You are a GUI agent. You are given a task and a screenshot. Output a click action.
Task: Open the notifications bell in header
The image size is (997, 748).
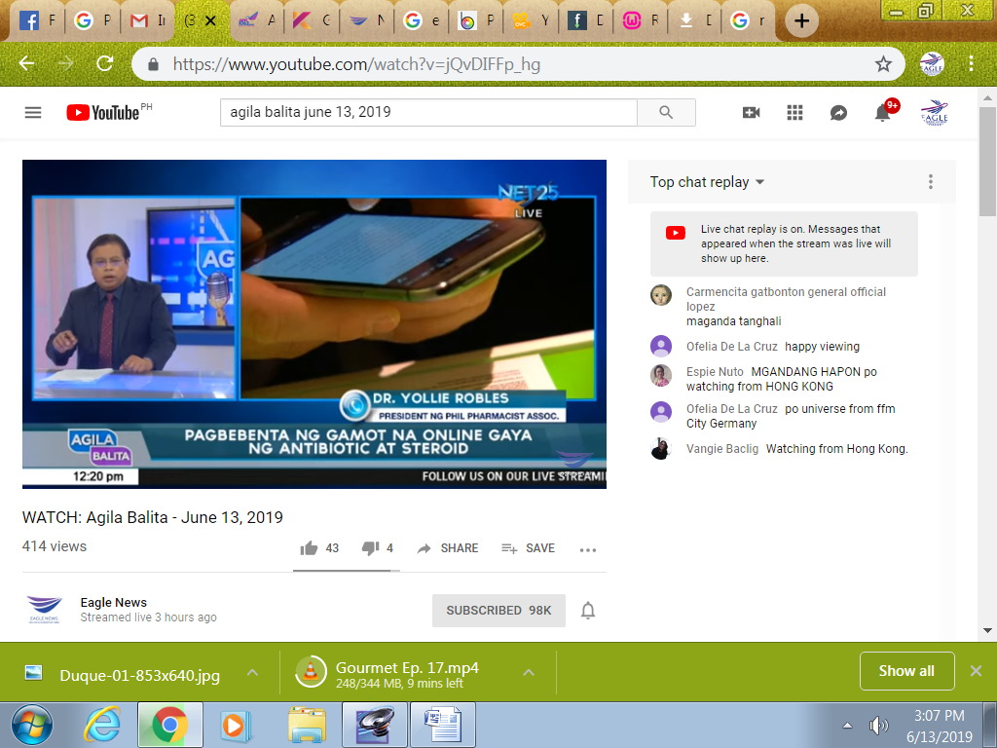(x=882, y=113)
